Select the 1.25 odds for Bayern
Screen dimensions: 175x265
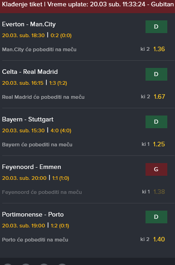tap(159, 144)
